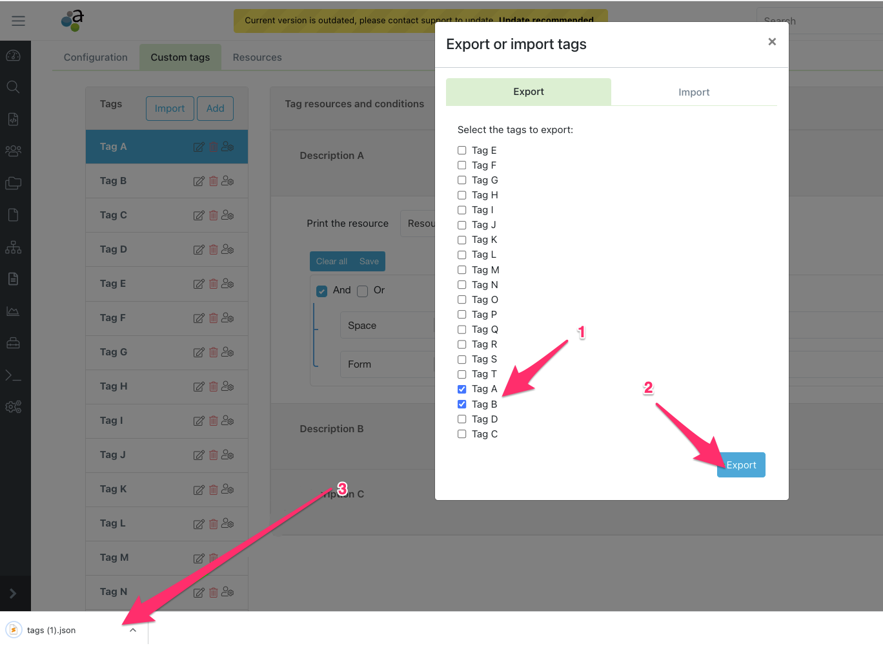Expand the sidebar with the chevron arrow
This screenshot has height=648, width=883.
point(13,594)
